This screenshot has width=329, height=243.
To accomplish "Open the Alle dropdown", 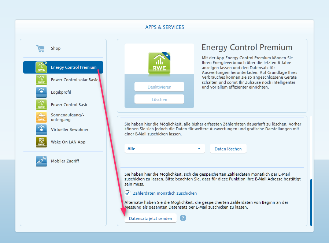I will tap(165, 149).
